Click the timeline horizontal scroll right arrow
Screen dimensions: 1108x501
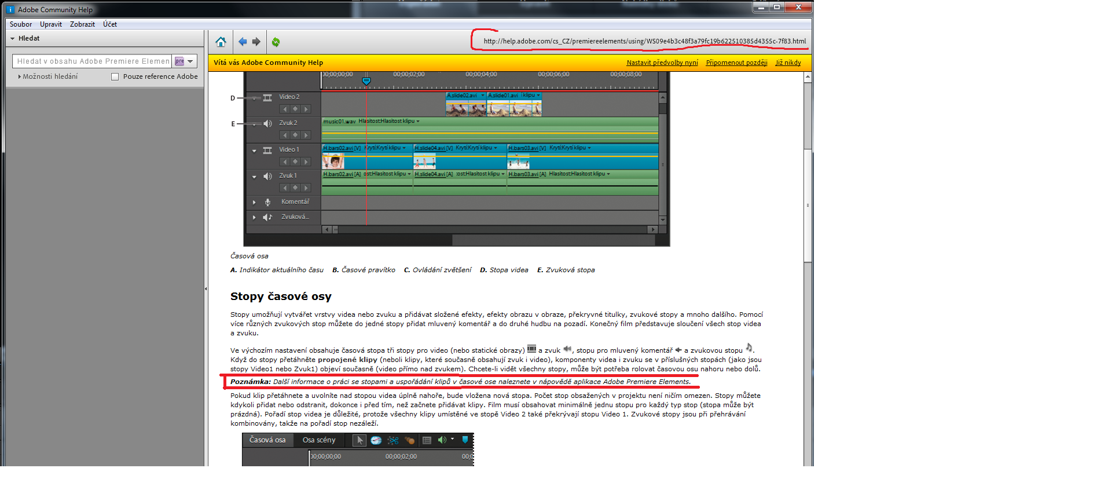[x=652, y=229]
